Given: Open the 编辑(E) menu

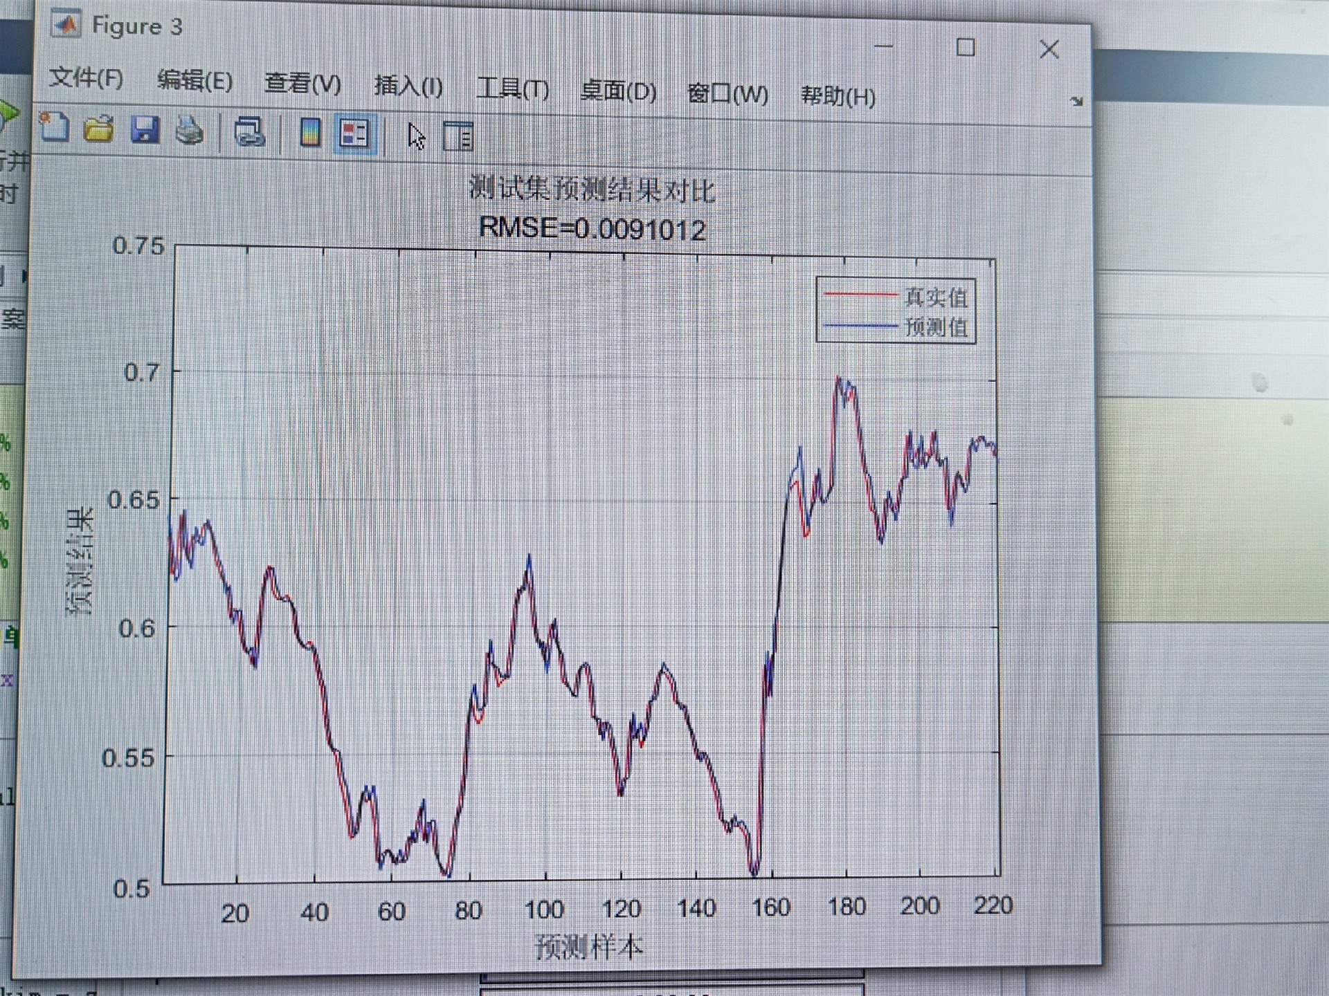Looking at the screenshot, I should tap(195, 81).
